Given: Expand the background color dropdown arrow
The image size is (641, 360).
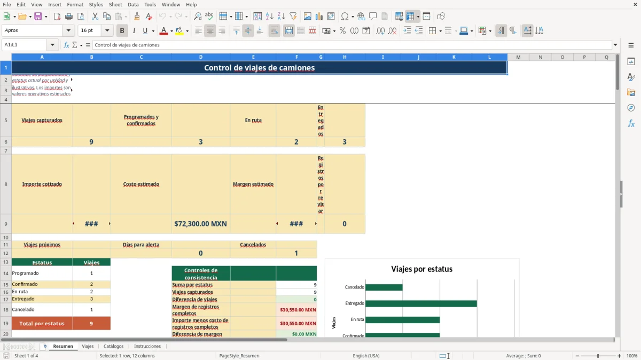Looking at the screenshot, I should (x=187, y=31).
